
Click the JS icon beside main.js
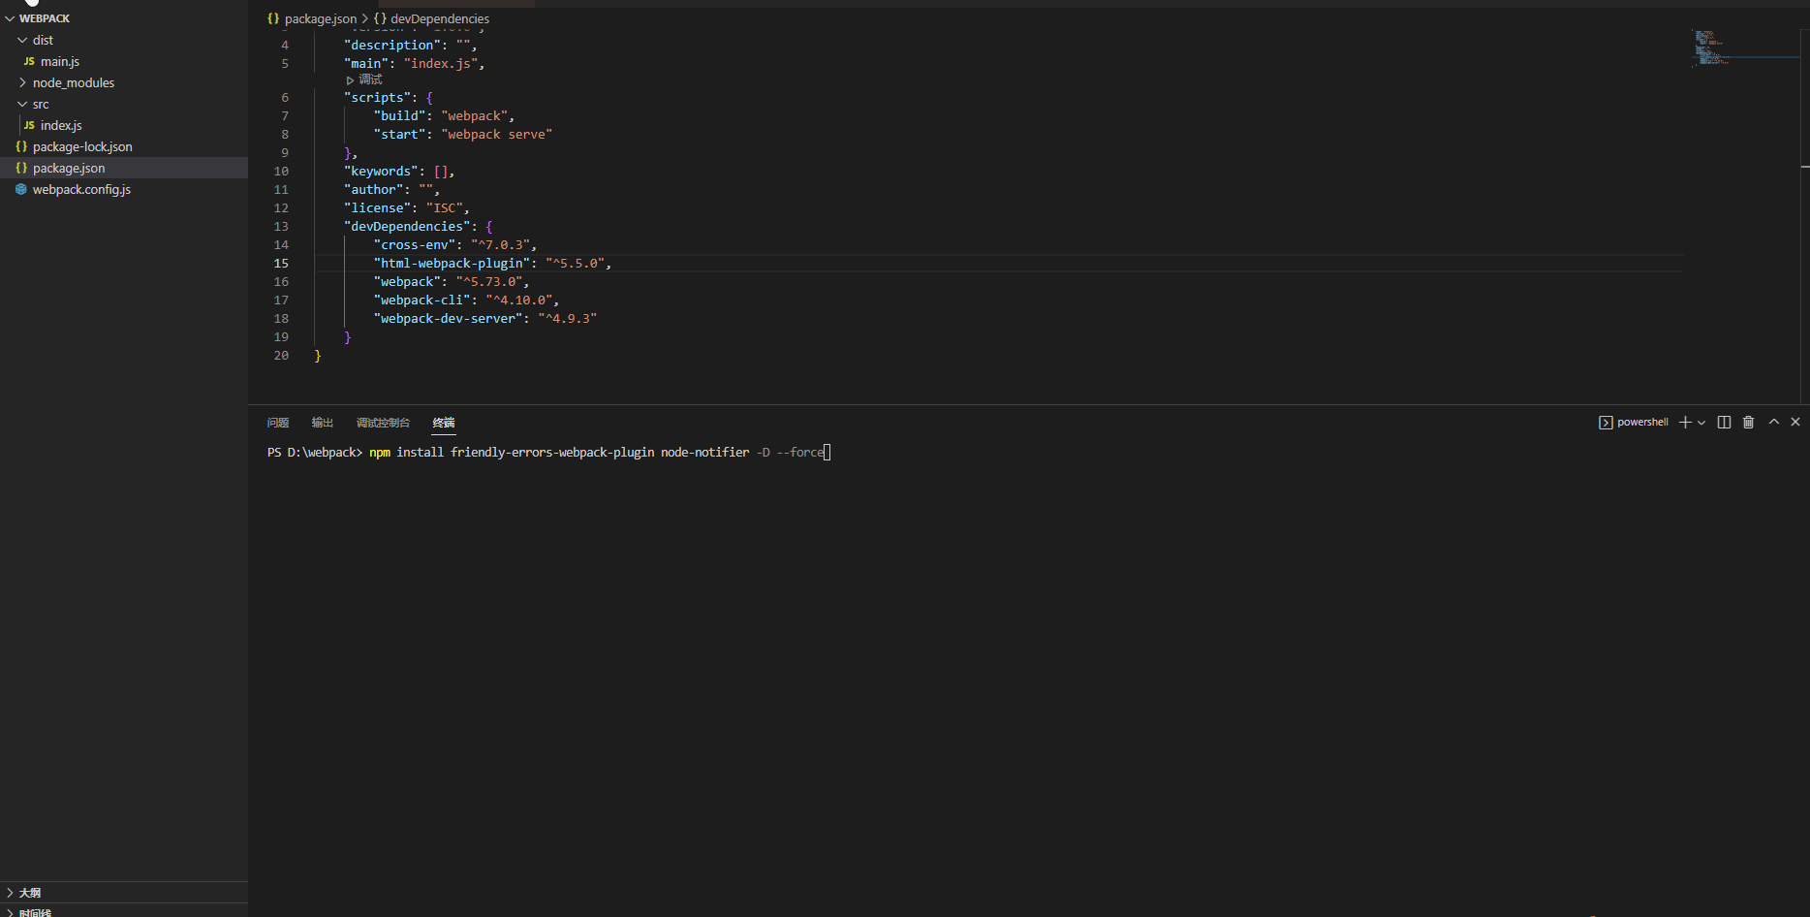tap(29, 61)
